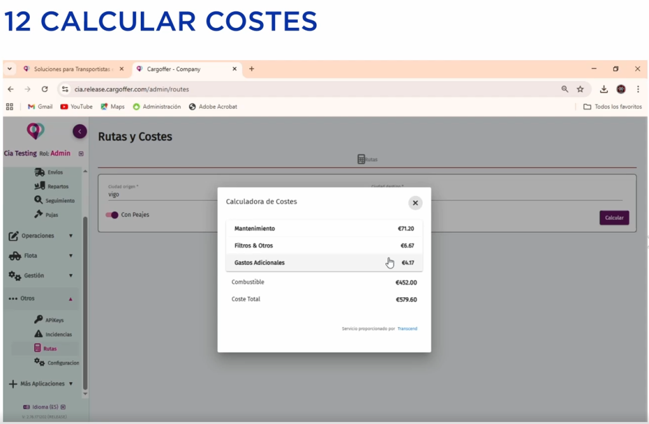Open the YouTube bookmark
649x424 pixels.
(x=77, y=106)
